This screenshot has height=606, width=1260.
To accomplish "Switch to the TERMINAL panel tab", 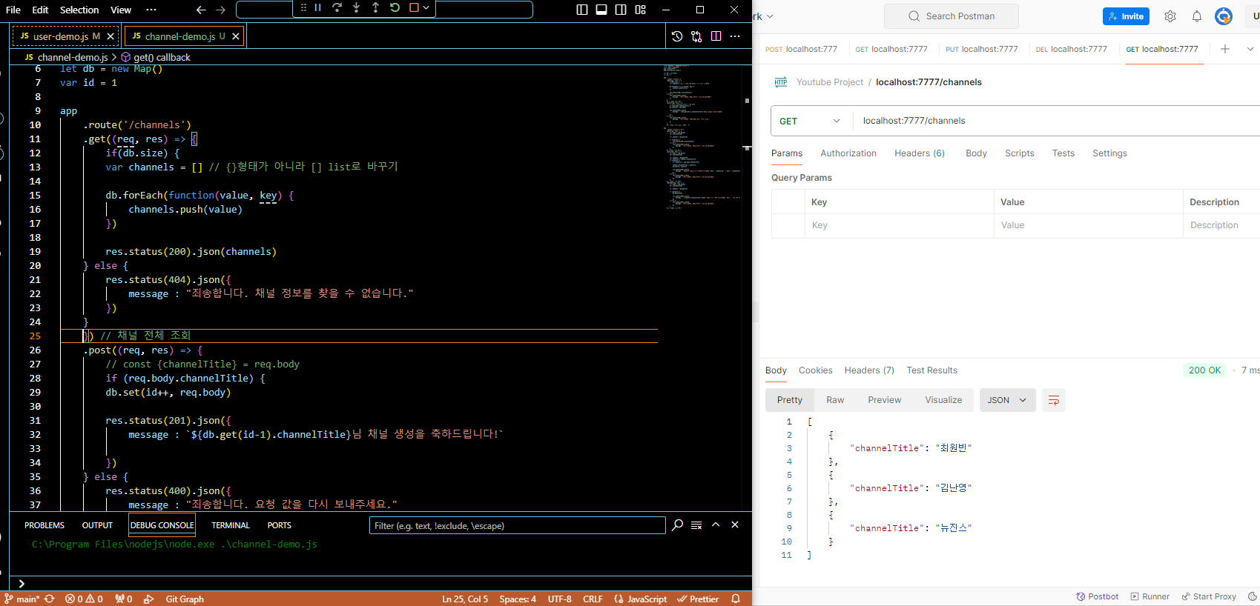I will [x=231, y=525].
